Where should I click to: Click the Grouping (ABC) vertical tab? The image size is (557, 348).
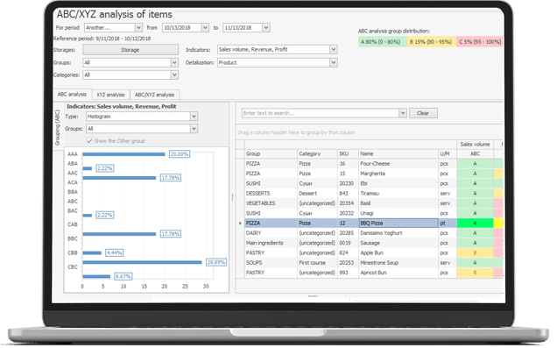tap(58, 128)
